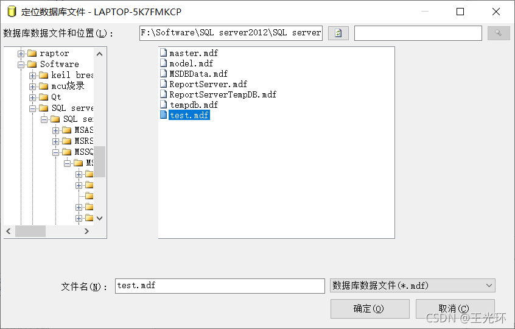This screenshot has width=515, height=329.
Task: Click the MSRS folder icon
Action: pos(67,141)
